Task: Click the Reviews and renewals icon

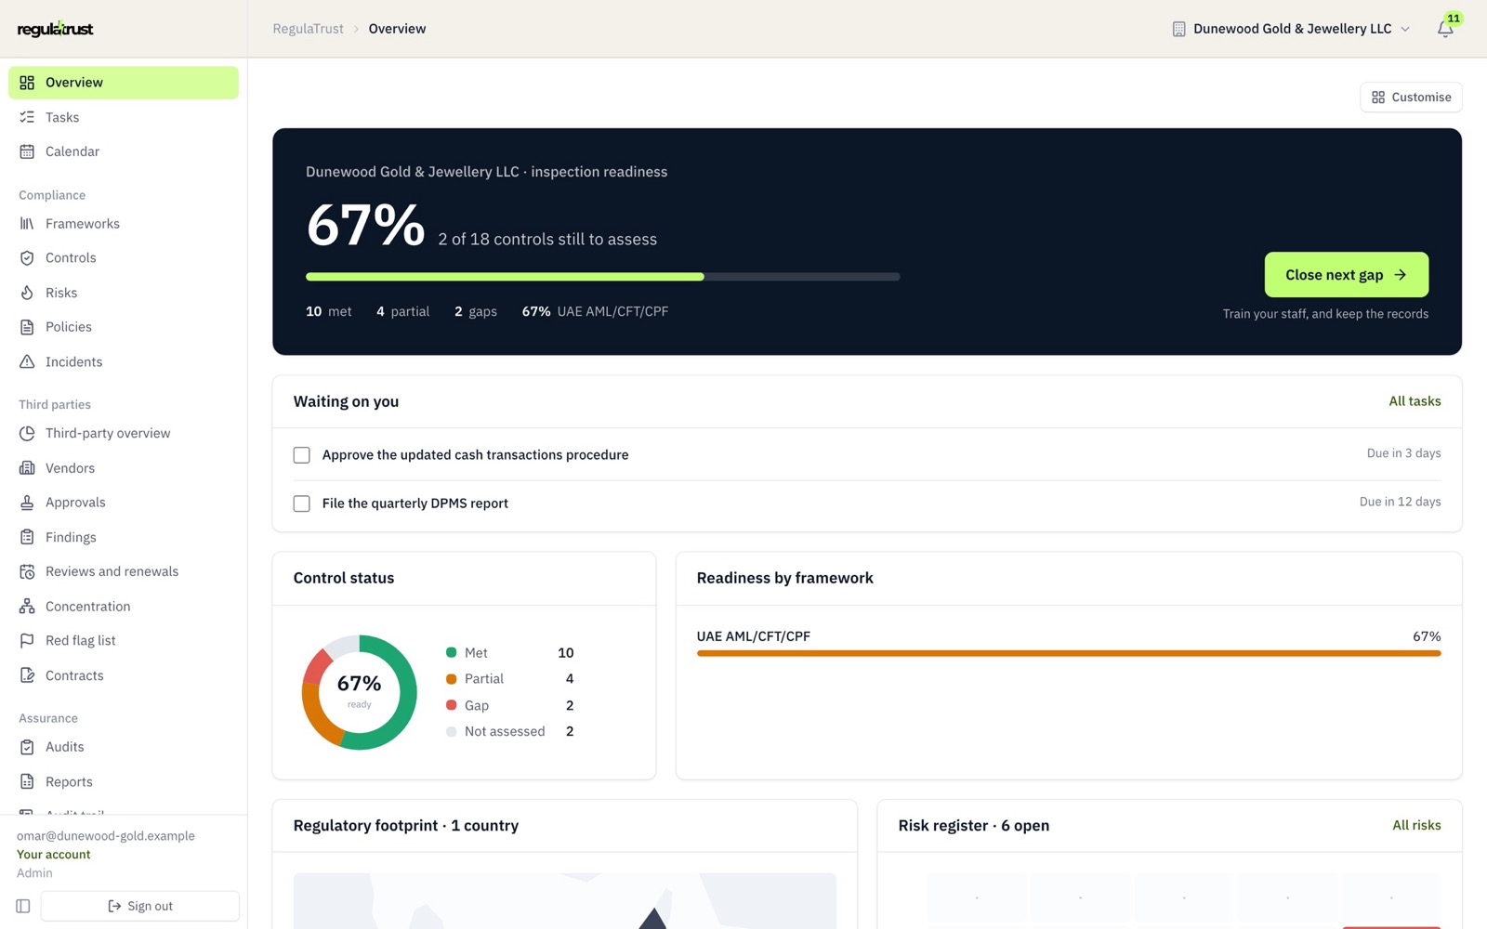Action: tap(27, 571)
